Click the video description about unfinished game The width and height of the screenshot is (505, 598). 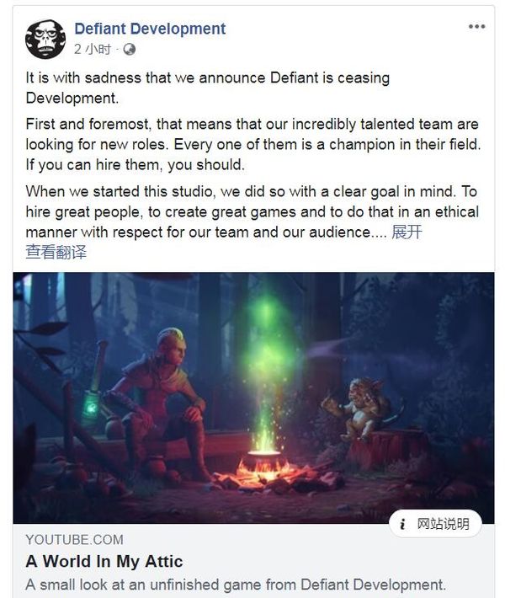tap(236, 585)
